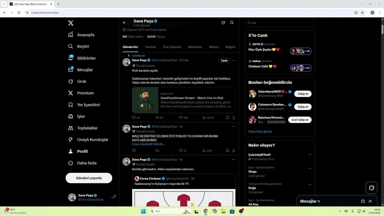Open Mesajlar in the sidebar
Viewport: 384px width, 216px height.
coord(80,70)
